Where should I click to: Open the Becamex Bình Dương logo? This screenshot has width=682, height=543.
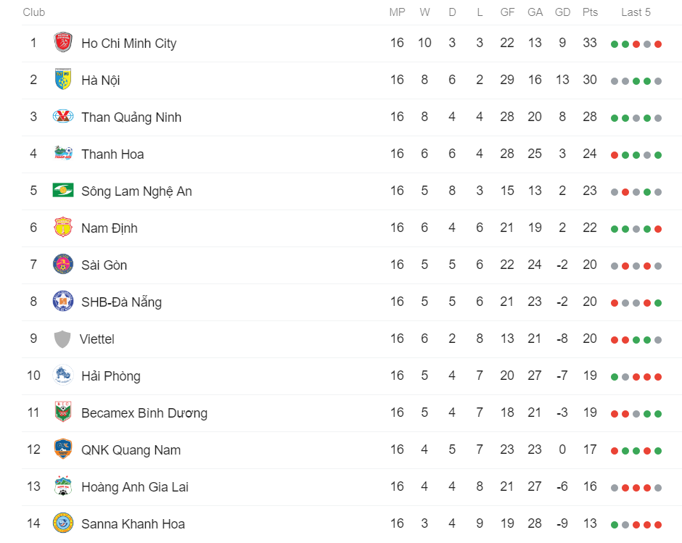click(x=63, y=412)
